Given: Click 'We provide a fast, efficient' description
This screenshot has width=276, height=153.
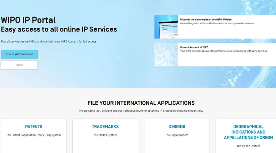Looking at the screenshot, I should (x=141, y=111).
